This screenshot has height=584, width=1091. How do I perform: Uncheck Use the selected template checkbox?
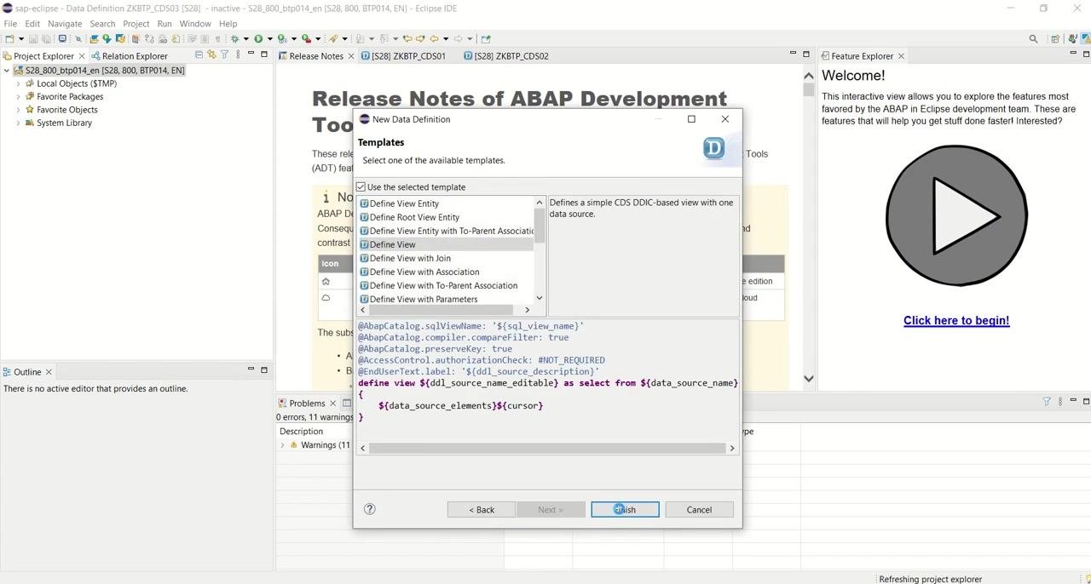coord(361,187)
